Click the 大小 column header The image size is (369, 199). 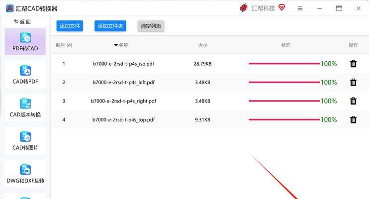pyautogui.click(x=202, y=45)
